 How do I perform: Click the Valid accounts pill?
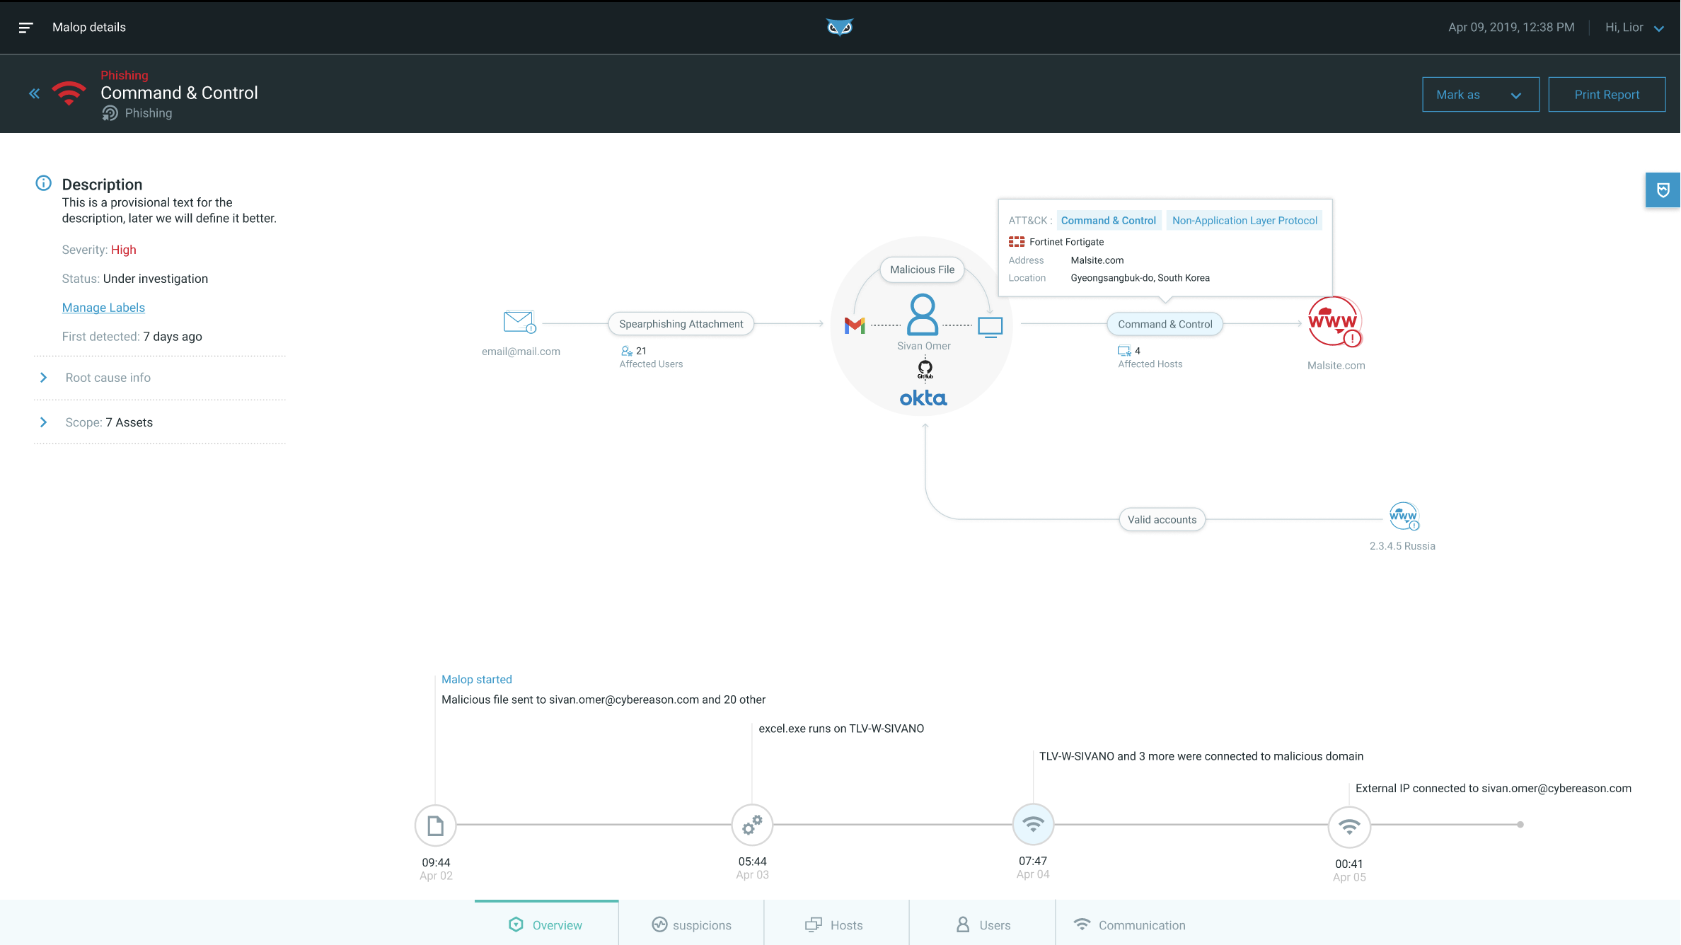pyautogui.click(x=1162, y=519)
